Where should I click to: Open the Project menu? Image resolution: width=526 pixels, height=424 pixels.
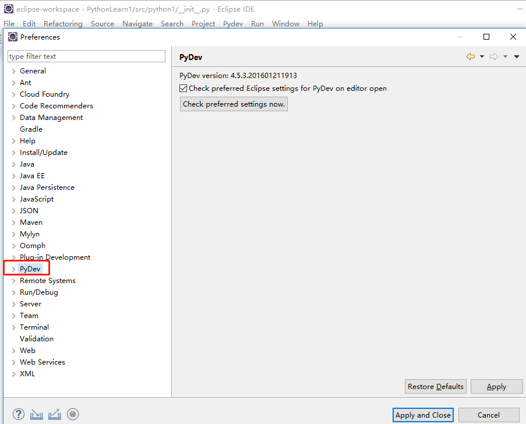coord(203,23)
